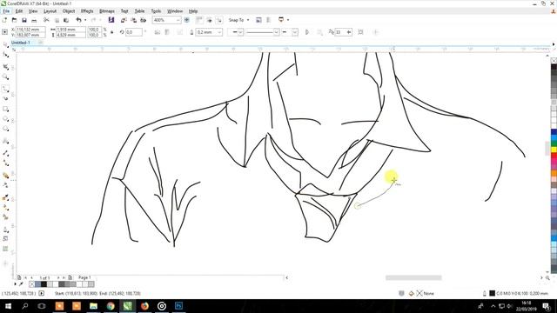Click the Page 1 tab
557x313 pixels.
(84, 277)
